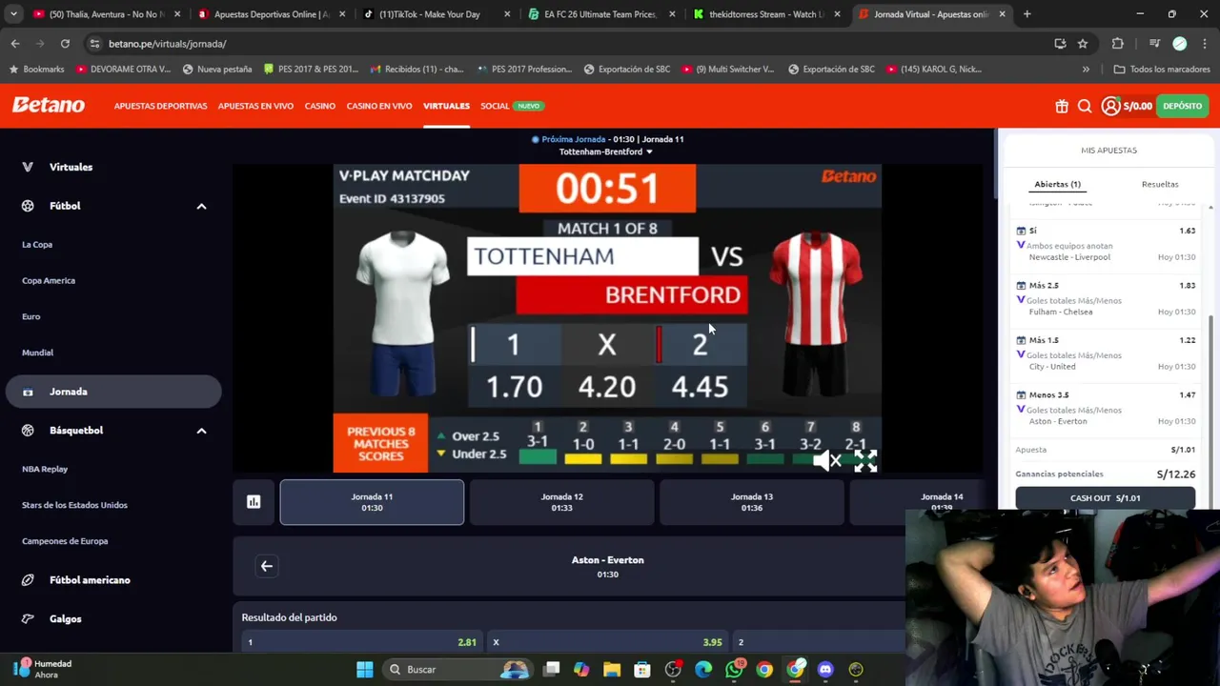
Task: Open the Social nuevo section
Action: (x=511, y=106)
